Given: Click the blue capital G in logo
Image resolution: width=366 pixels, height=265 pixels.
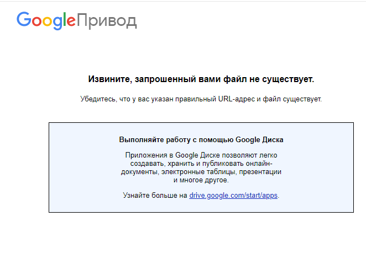Looking at the screenshot, I should click(24, 19).
